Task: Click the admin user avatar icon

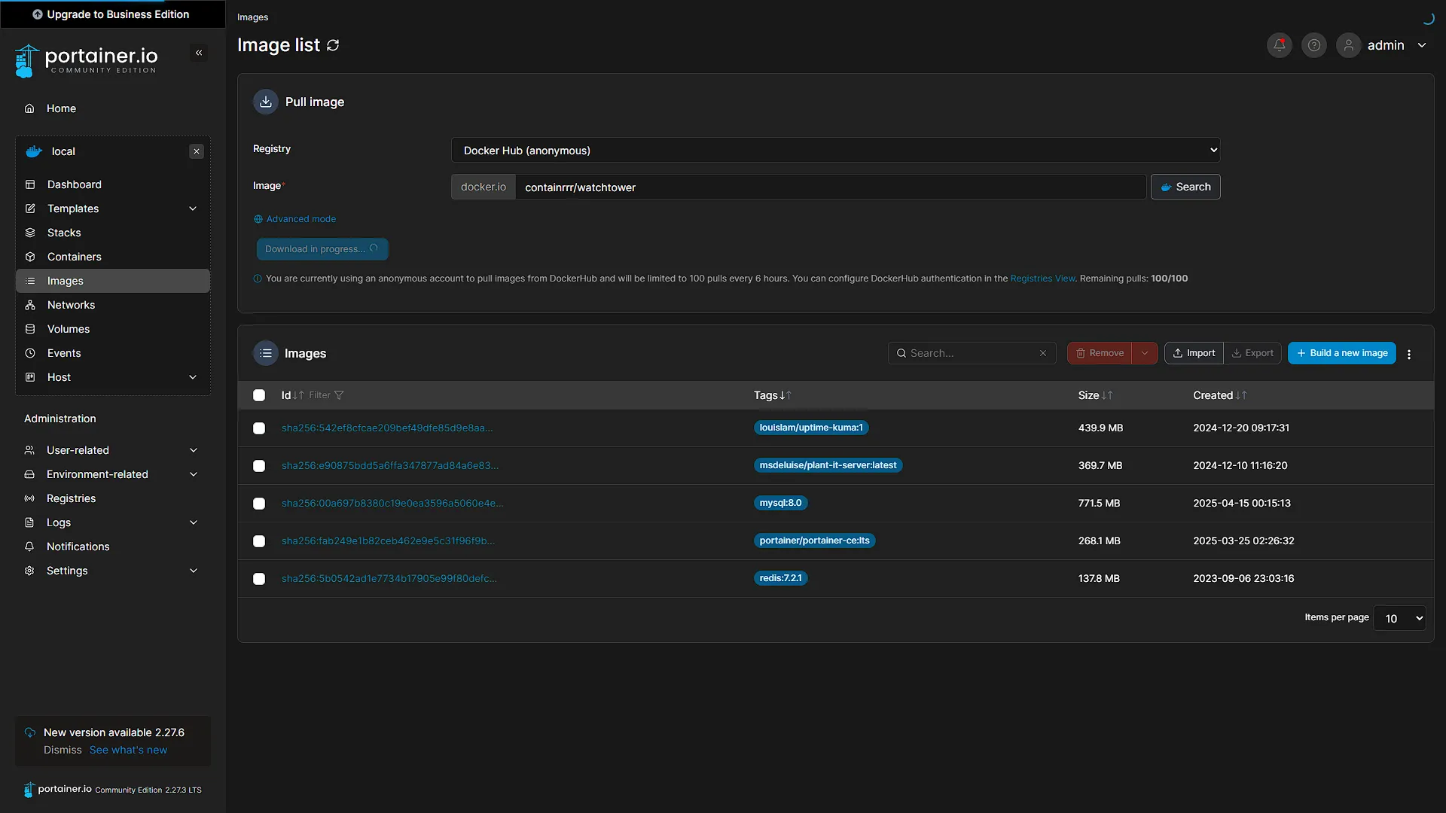Action: click(1348, 45)
